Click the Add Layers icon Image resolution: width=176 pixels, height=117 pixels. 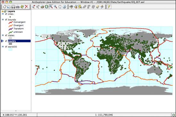[x=22, y=7]
